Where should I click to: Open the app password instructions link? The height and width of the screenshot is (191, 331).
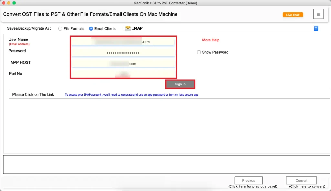(131, 95)
